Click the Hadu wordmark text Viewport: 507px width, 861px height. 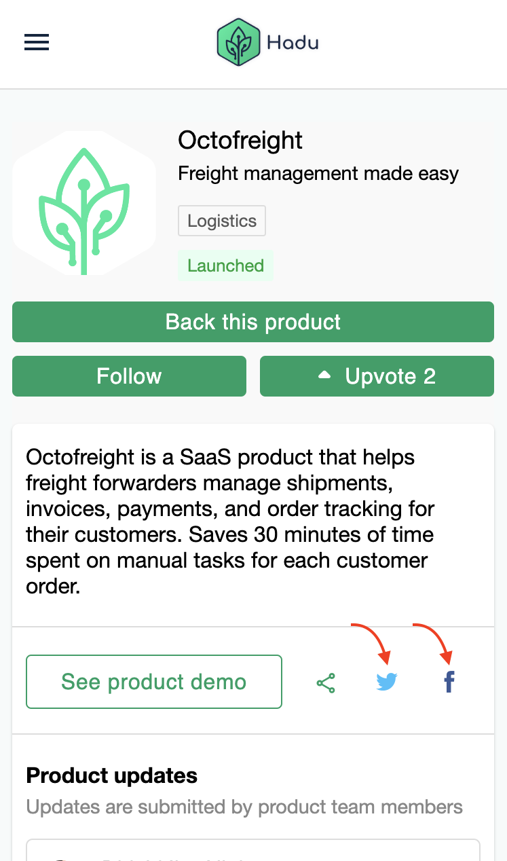click(x=293, y=43)
